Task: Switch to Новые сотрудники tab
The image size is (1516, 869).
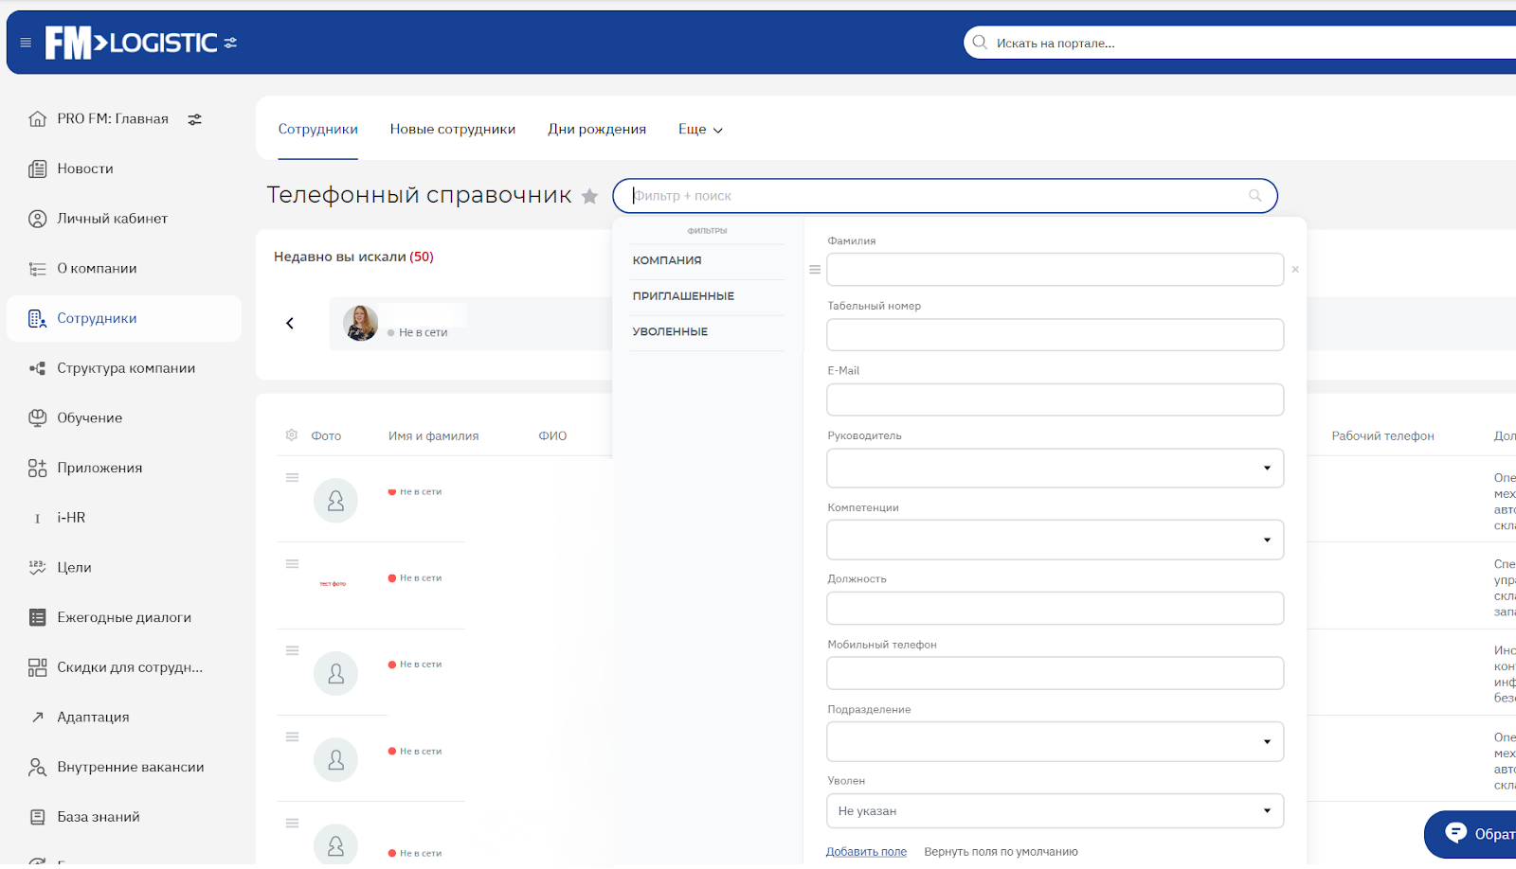Action: (453, 130)
